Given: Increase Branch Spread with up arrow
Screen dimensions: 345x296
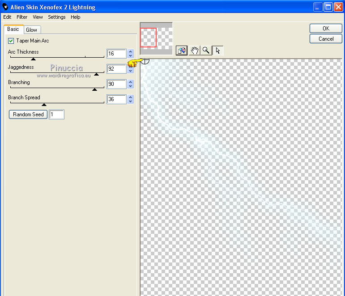Looking at the screenshot, I should tap(131, 97).
